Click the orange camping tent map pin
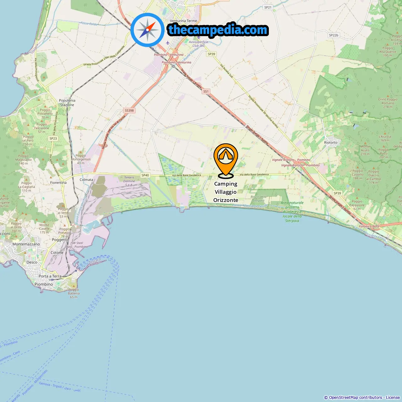Image resolution: width=402 pixels, height=402 pixels. (225, 160)
